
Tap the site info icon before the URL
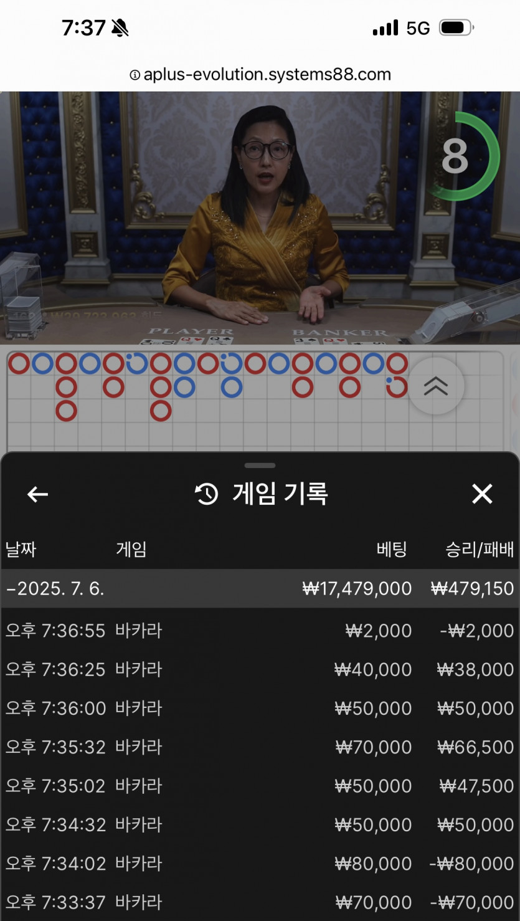click(x=135, y=75)
